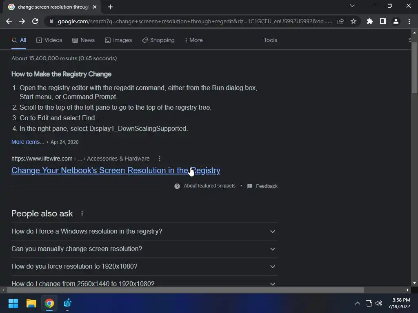Select the All search tab
This screenshot has width=418, height=313.
19,40
